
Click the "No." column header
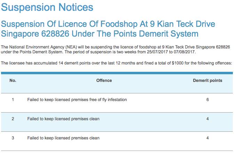13,81
